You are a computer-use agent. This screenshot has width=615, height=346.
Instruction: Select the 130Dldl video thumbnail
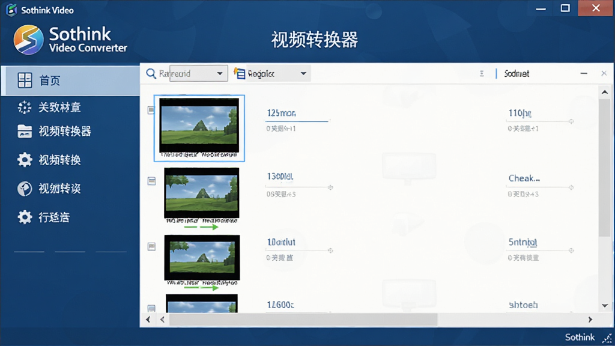point(202,193)
